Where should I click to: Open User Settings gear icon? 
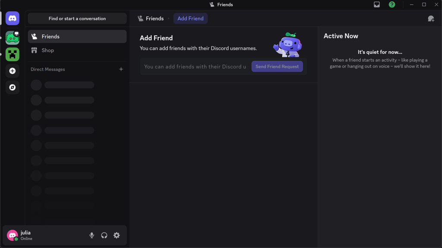click(117, 236)
